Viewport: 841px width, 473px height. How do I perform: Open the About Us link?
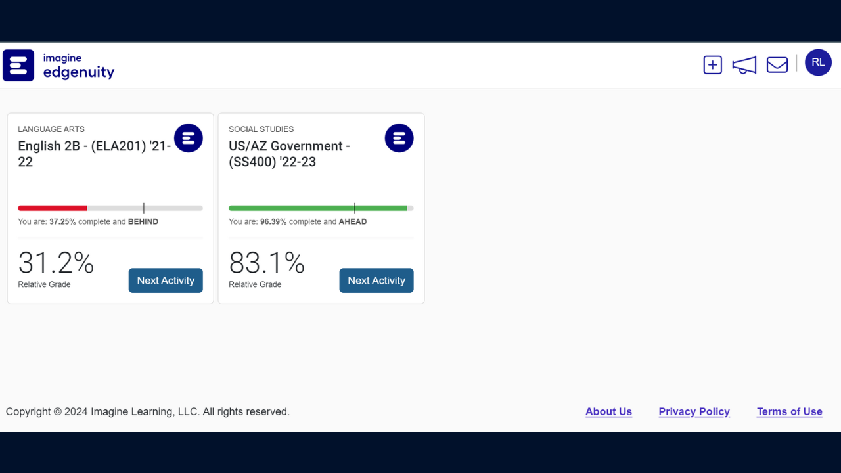[608, 411]
